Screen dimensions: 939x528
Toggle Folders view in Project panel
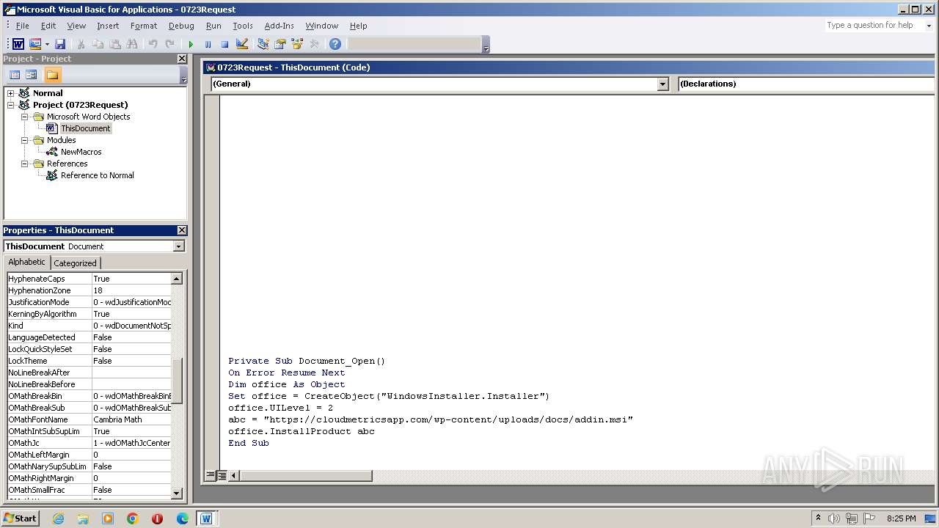coord(52,75)
